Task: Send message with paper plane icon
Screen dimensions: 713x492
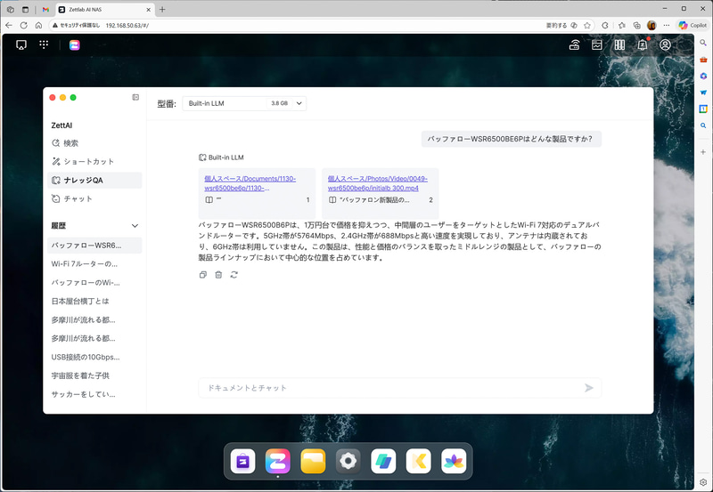Action: tap(588, 388)
